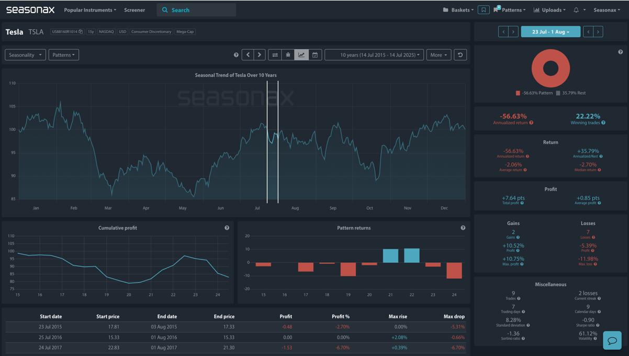Click the blue 2022 pattern return bar
The width and height of the screenshot is (629, 356).
click(x=412, y=255)
